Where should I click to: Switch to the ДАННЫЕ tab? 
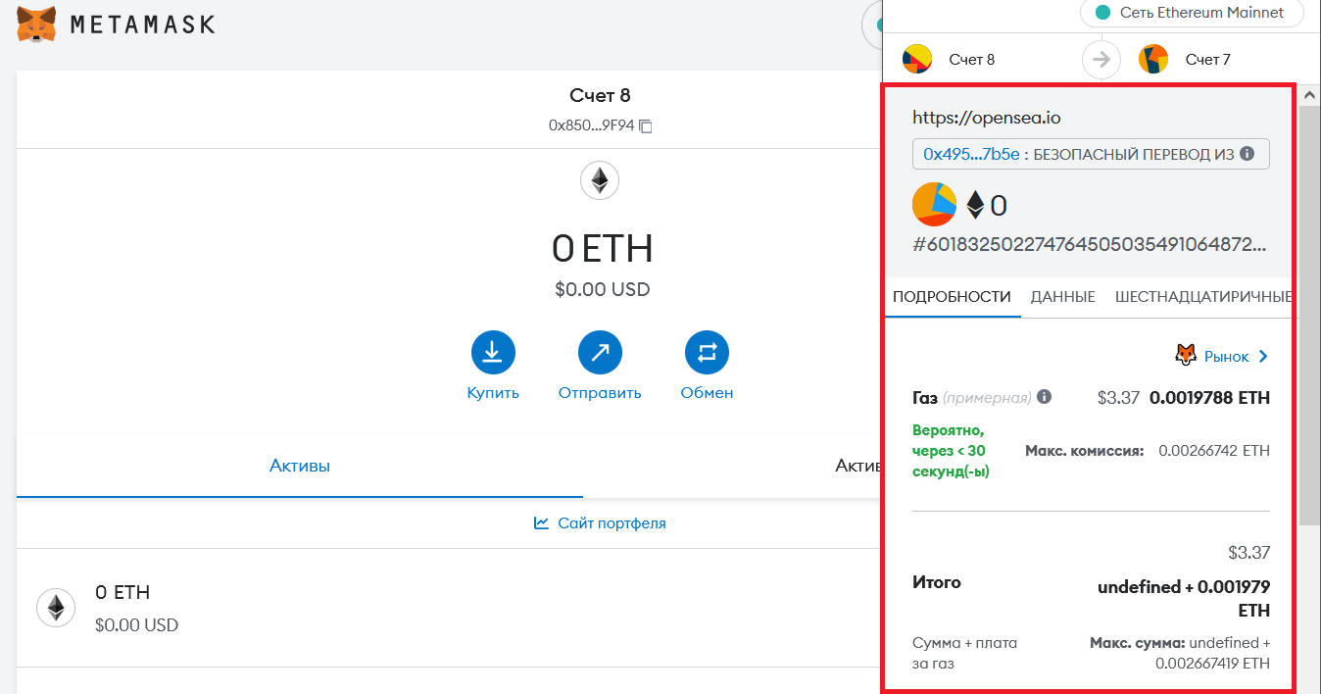tap(1062, 297)
